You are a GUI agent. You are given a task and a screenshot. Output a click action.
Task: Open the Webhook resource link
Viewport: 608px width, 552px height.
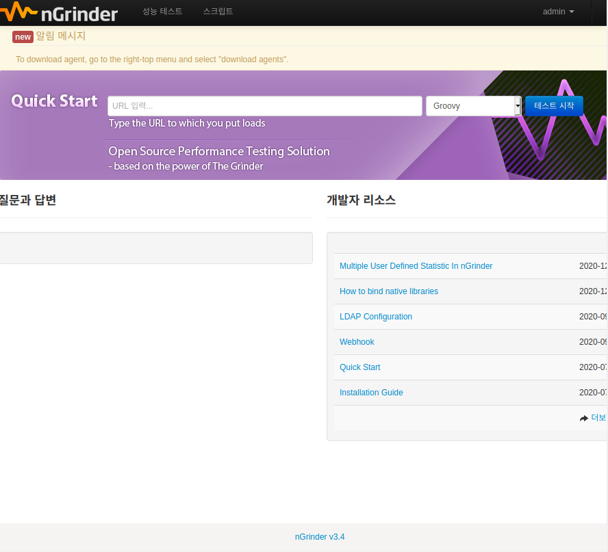pos(357,342)
